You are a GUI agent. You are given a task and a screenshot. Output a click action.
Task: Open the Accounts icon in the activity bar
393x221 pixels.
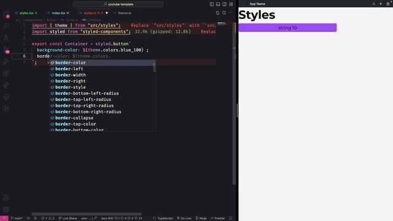pos(6,198)
